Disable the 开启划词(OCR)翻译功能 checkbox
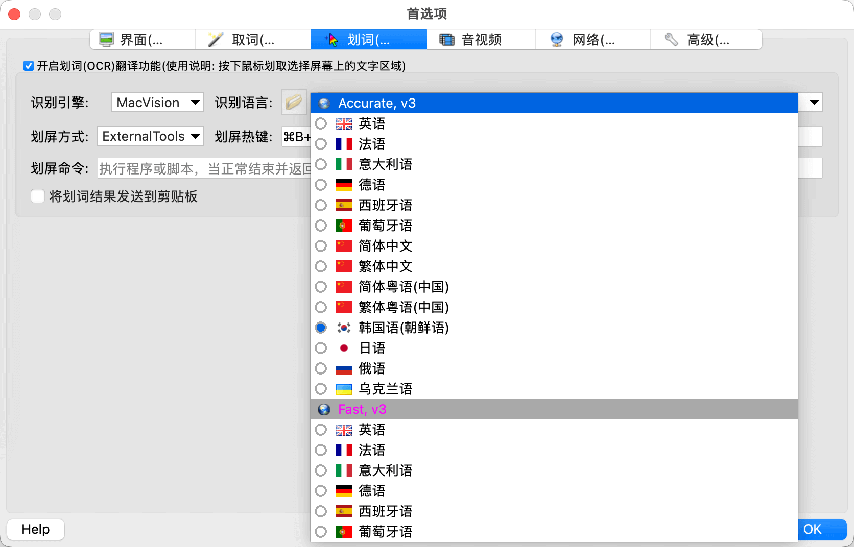Viewport: 854px width, 547px height. [x=28, y=66]
